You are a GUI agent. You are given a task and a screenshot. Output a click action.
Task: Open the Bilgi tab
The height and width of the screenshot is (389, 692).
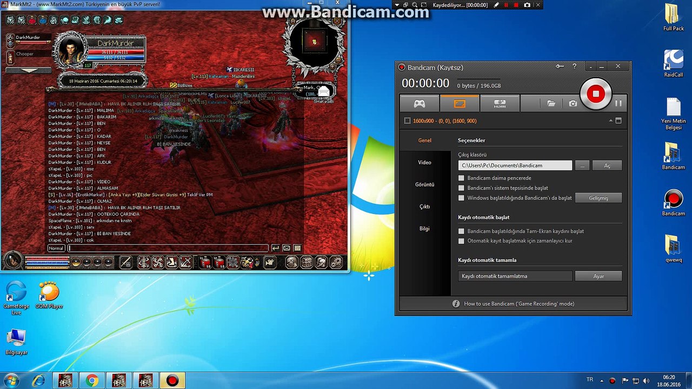(x=425, y=229)
